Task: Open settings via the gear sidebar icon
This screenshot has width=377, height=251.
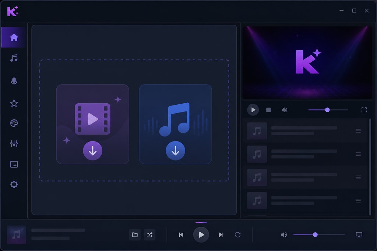Action: [14, 184]
